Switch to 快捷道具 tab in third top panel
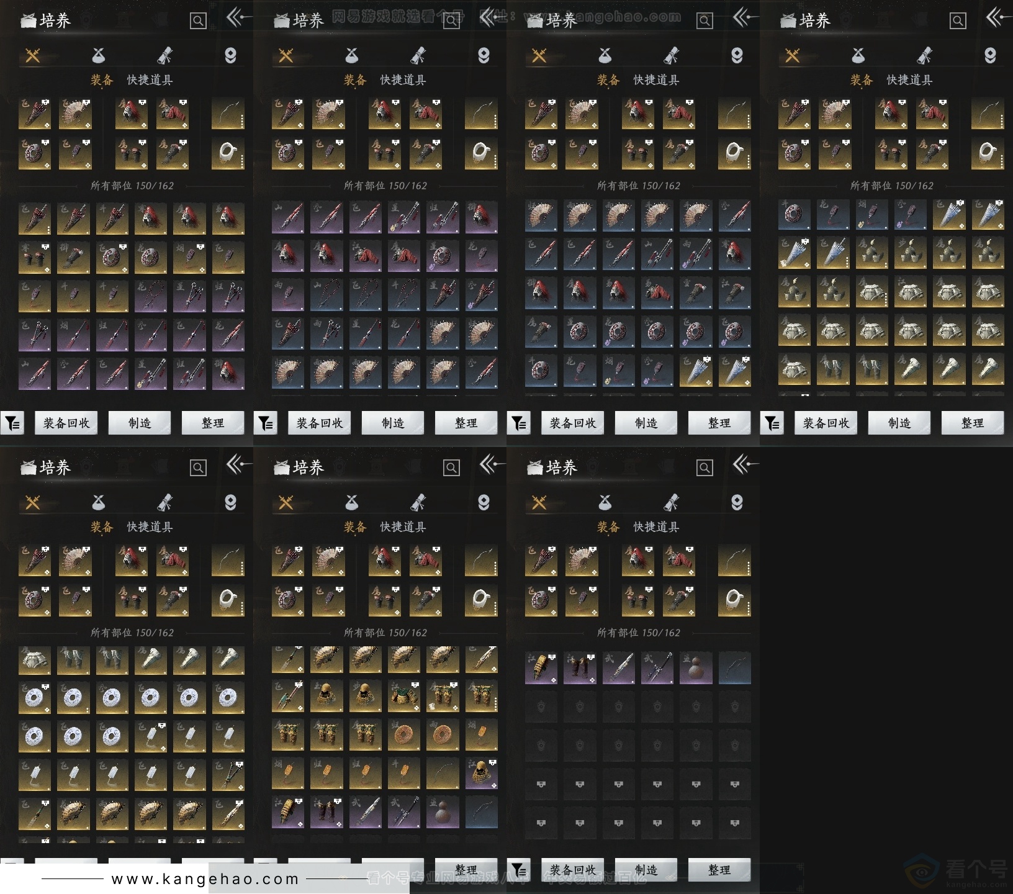1013x894 pixels. tap(656, 80)
